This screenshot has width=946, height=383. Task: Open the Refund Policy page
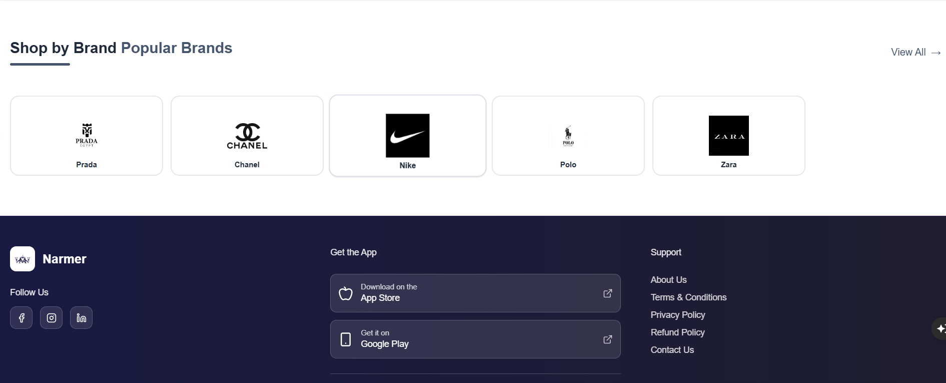[x=677, y=332]
